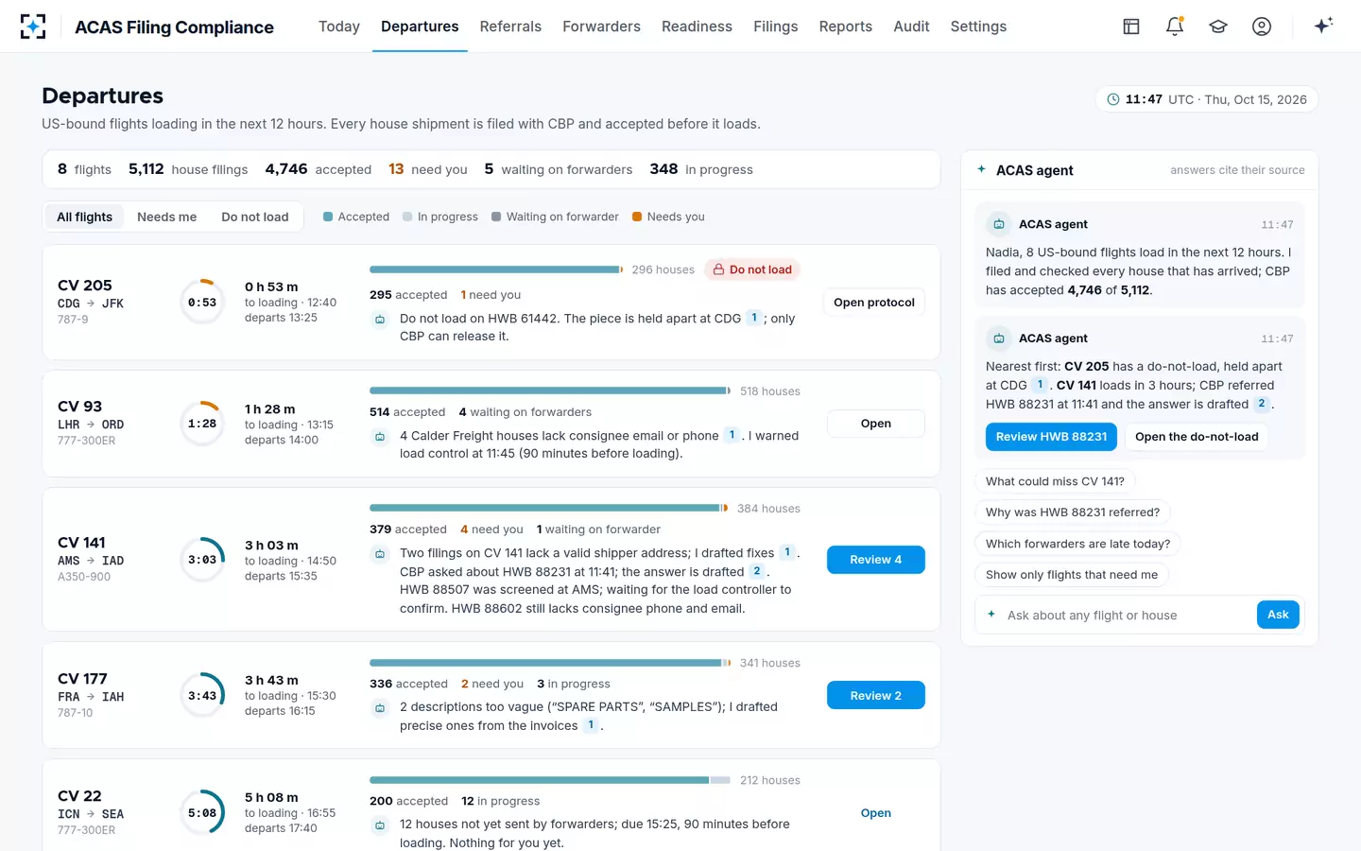Viewport: 1361px width, 851px height.
Task: Choose suggestion "What could miss CV 141?"
Action: pos(1055,481)
